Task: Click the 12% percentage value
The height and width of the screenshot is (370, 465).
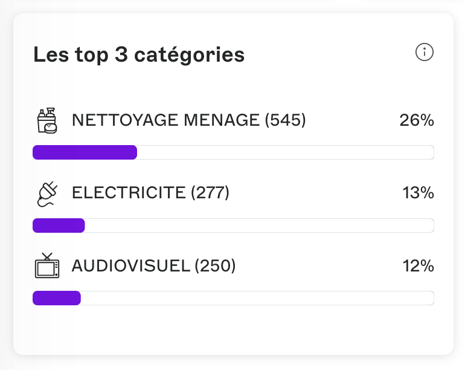Action: pos(418,266)
